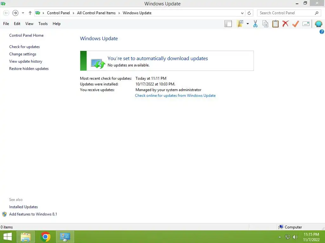Click Windows Update breadcrumb segment
Image resolution: width=325 pixels, height=243 pixels.
point(137,13)
